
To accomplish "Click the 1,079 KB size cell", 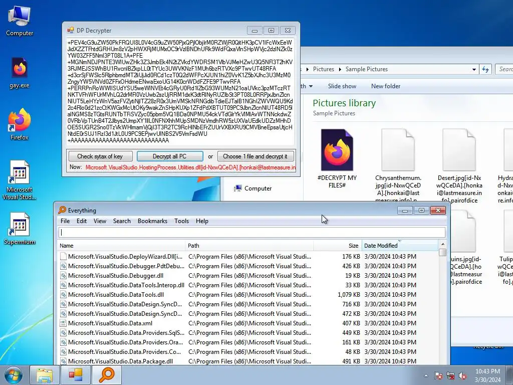I will pyautogui.click(x=349, y=295).
